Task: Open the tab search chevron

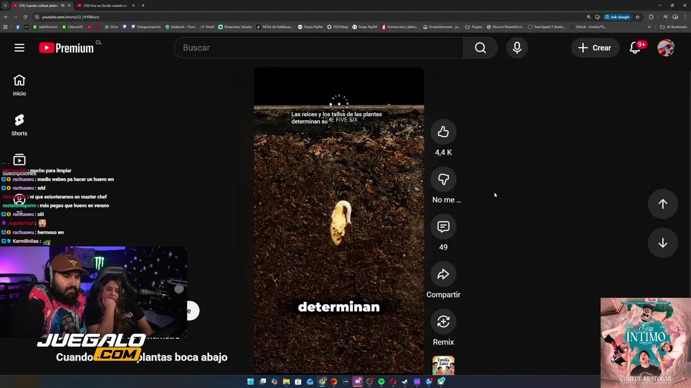Action: click(x=5, y=5)
